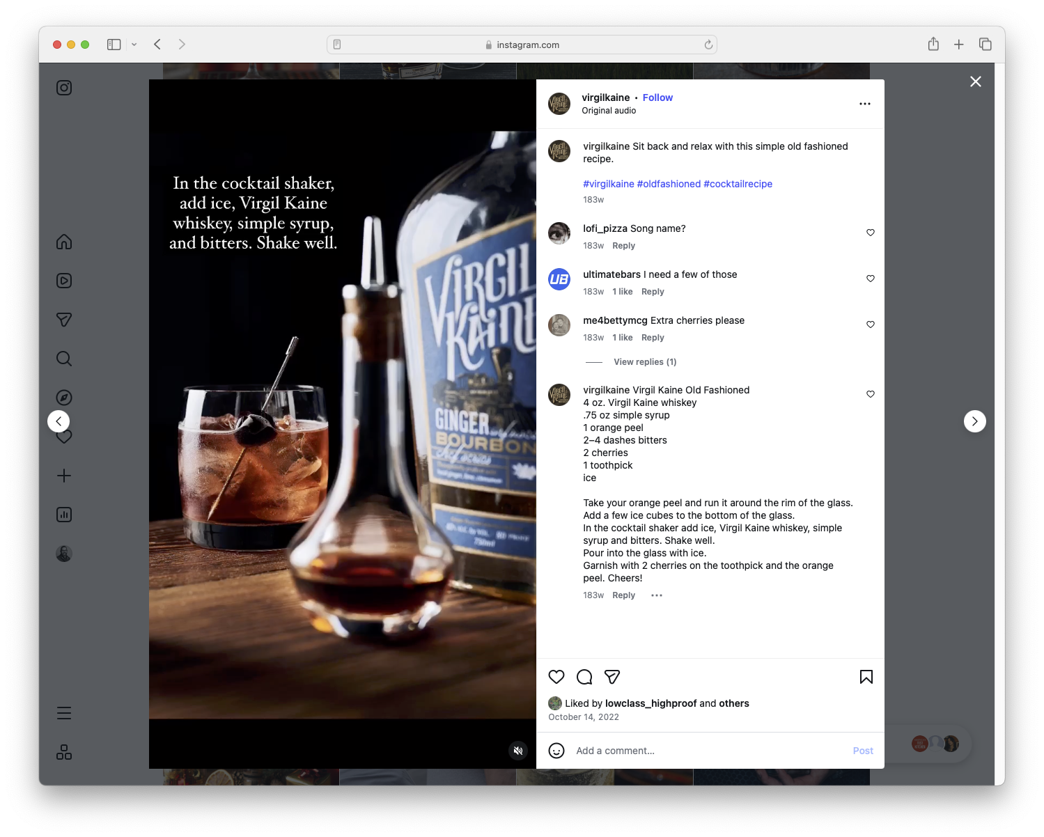Open the Explore compass icon
Viewport: 1044px width, 837px height.
[x=63, y=397]
